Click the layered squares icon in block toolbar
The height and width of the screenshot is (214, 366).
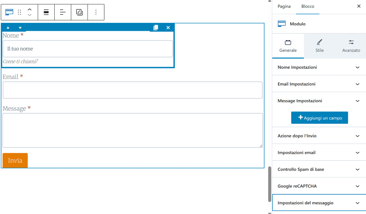(x=79, y=12)
